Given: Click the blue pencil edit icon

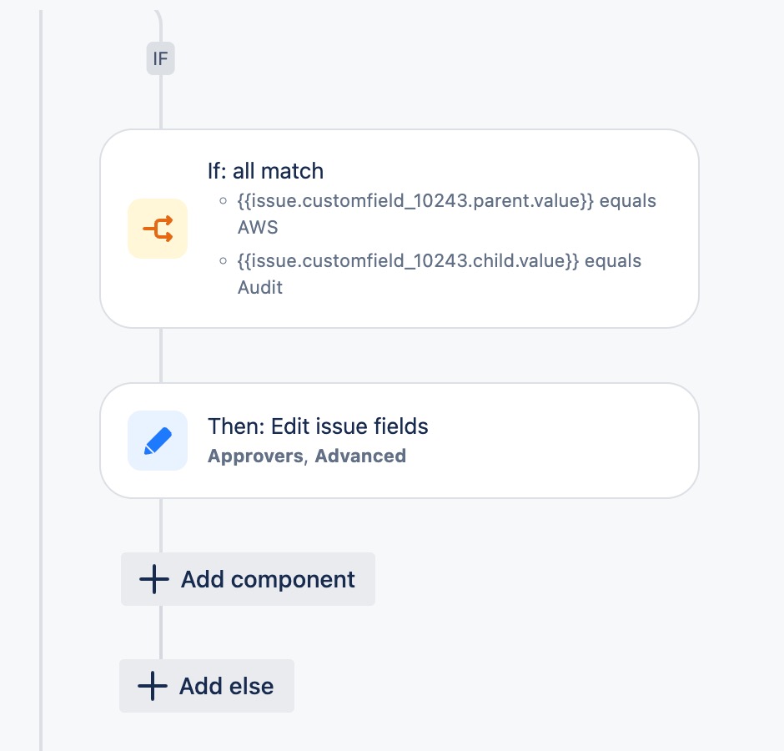Looking at the screenshot, I should point(158,441).
